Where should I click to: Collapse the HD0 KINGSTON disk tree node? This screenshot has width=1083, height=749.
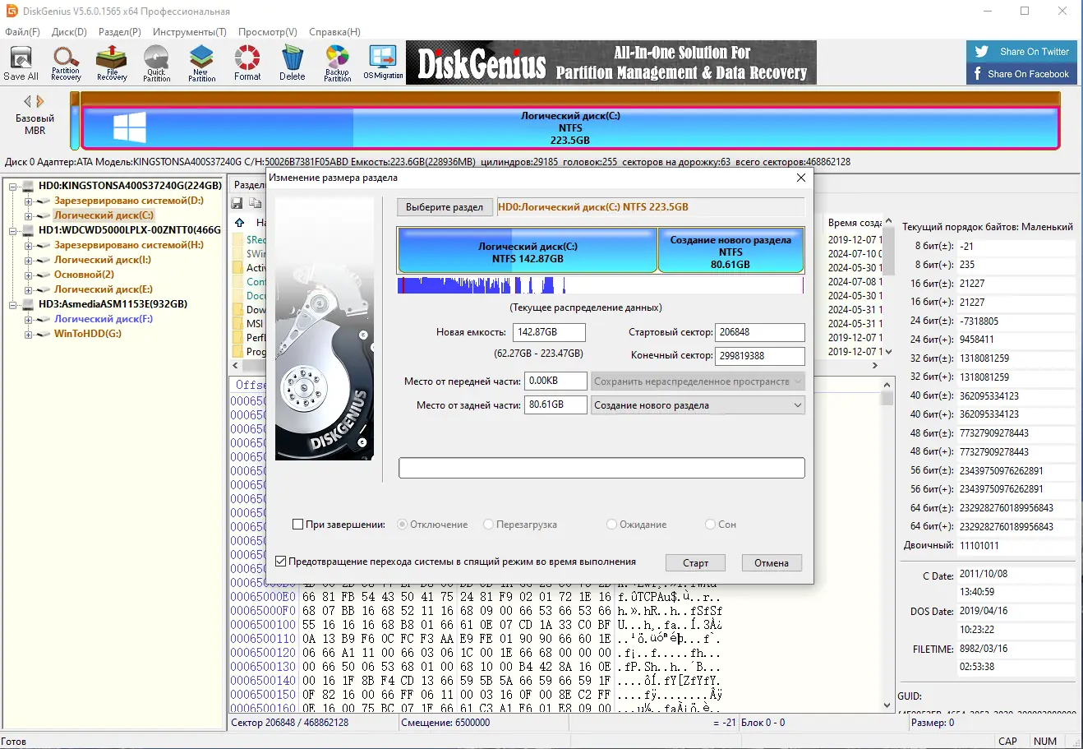tap(14, 187)
